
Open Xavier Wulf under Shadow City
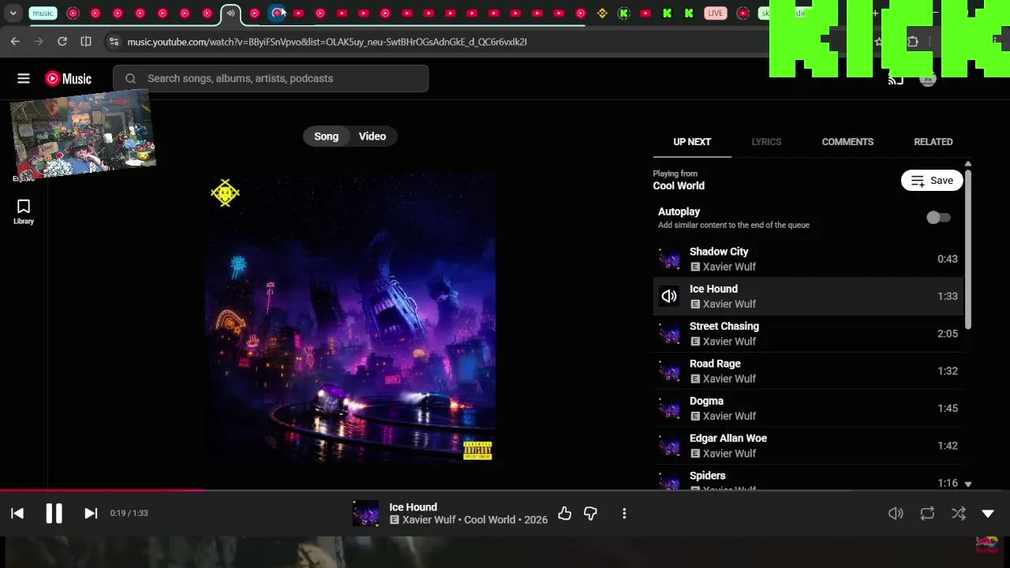(729, 267)
